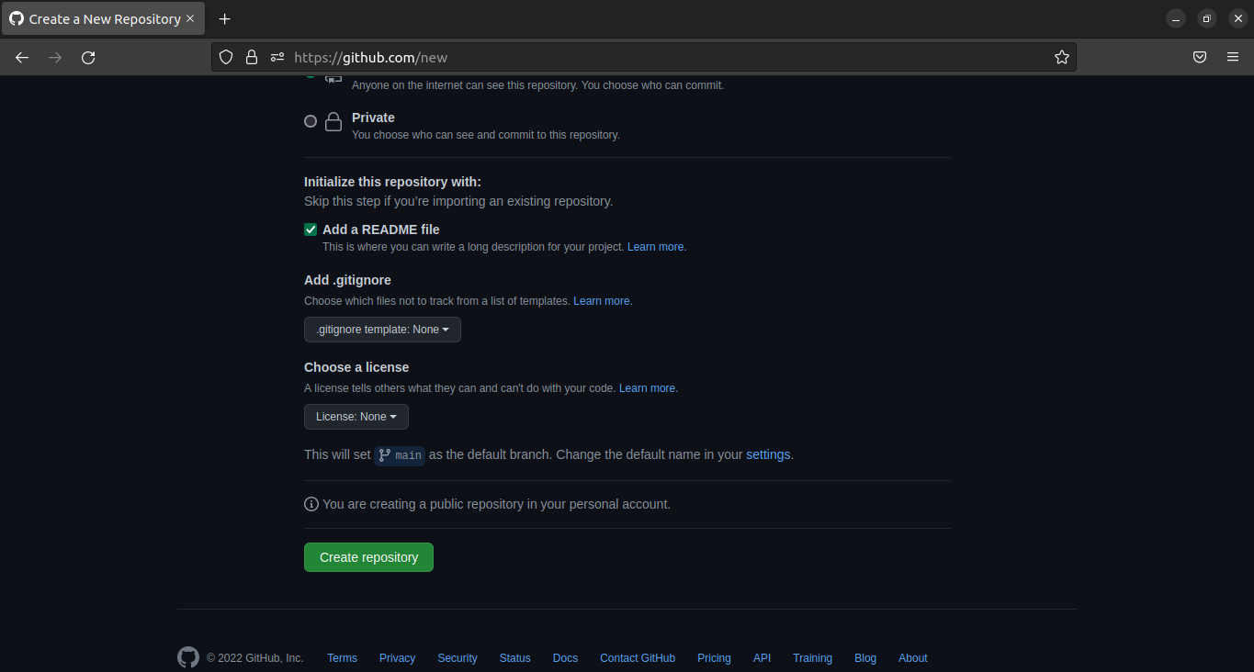Open About footer link
Image resolution: width=1254 pixels, height=672 pixels.
click(913, 658)
